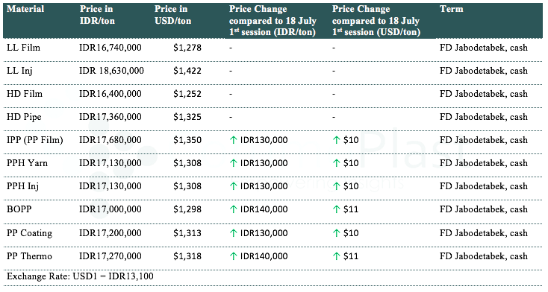Click the green arrow next to BOPP $11
This screenshot has width=548, height=292.
click(336, 209)
